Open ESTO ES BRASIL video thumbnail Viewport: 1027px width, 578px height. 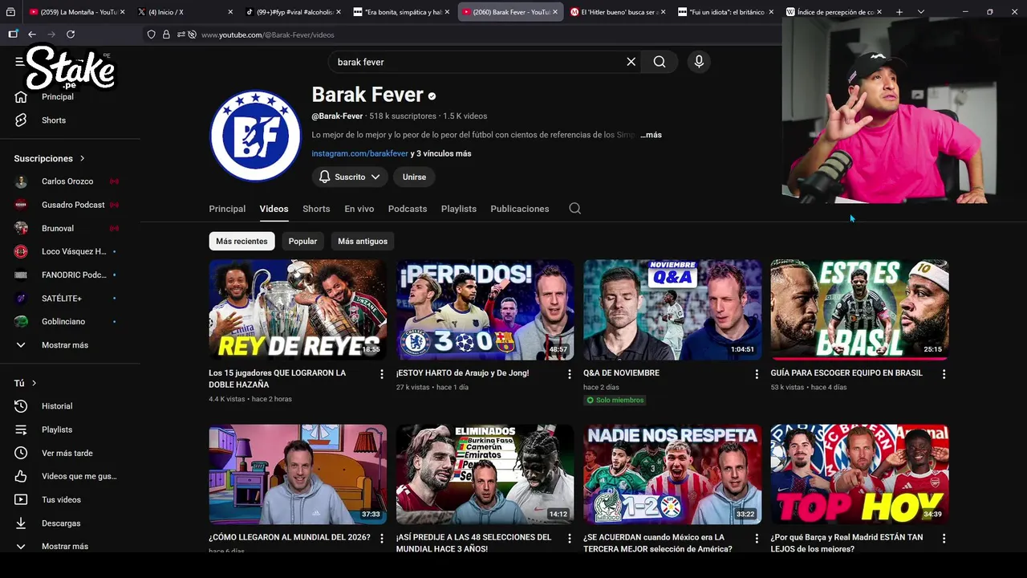859,309
